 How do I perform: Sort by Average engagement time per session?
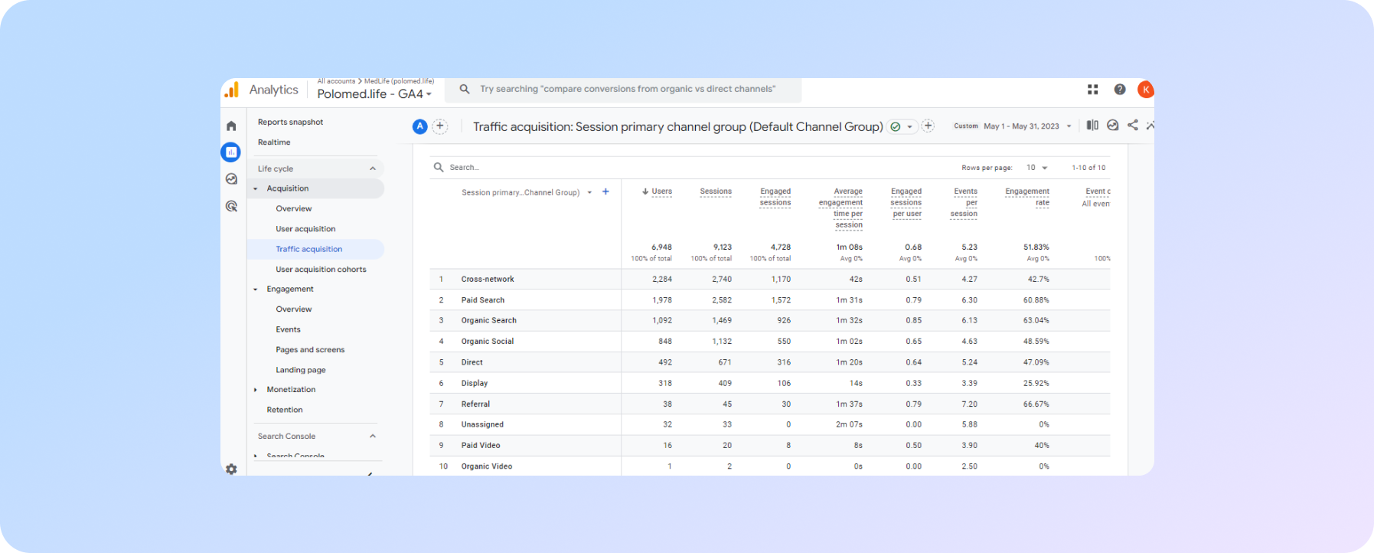pos(840,208)
